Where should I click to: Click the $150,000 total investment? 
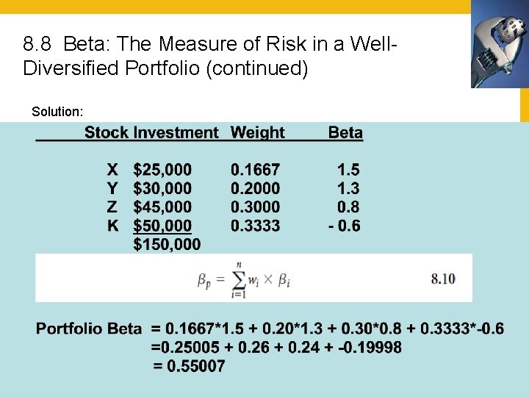click(x=167, y=244)
